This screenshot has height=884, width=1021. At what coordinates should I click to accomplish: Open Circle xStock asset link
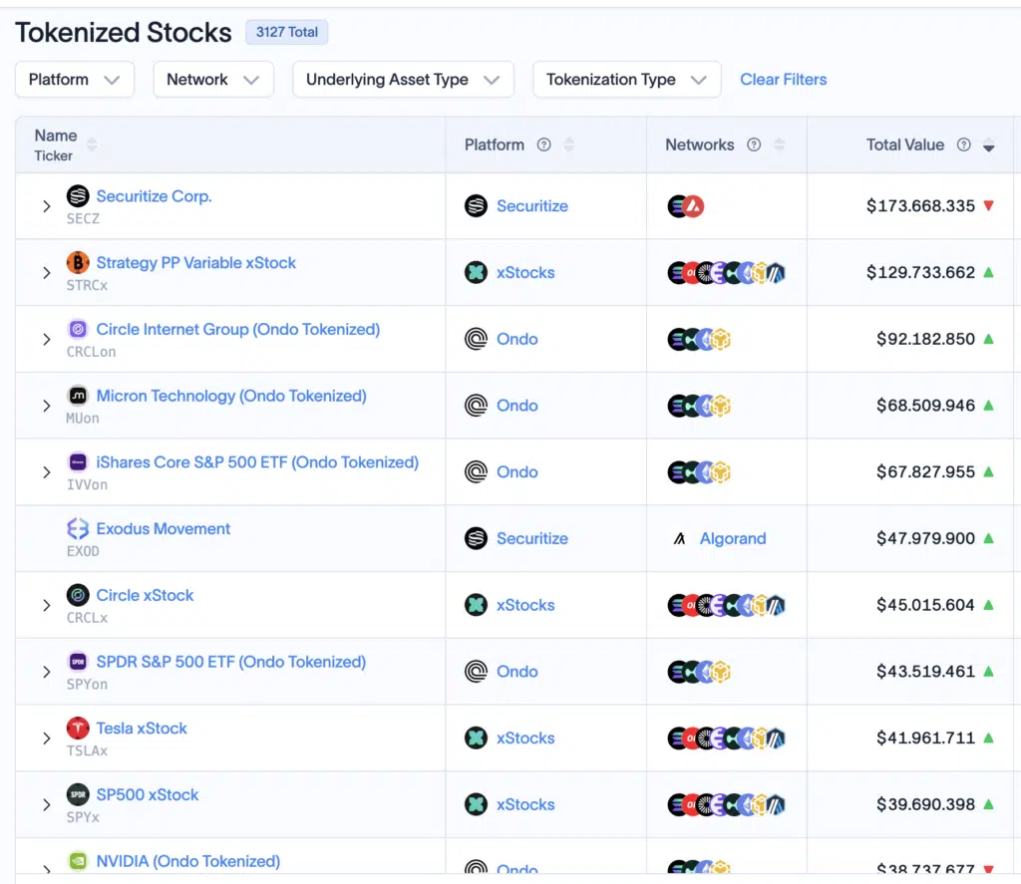coord(146,595)
